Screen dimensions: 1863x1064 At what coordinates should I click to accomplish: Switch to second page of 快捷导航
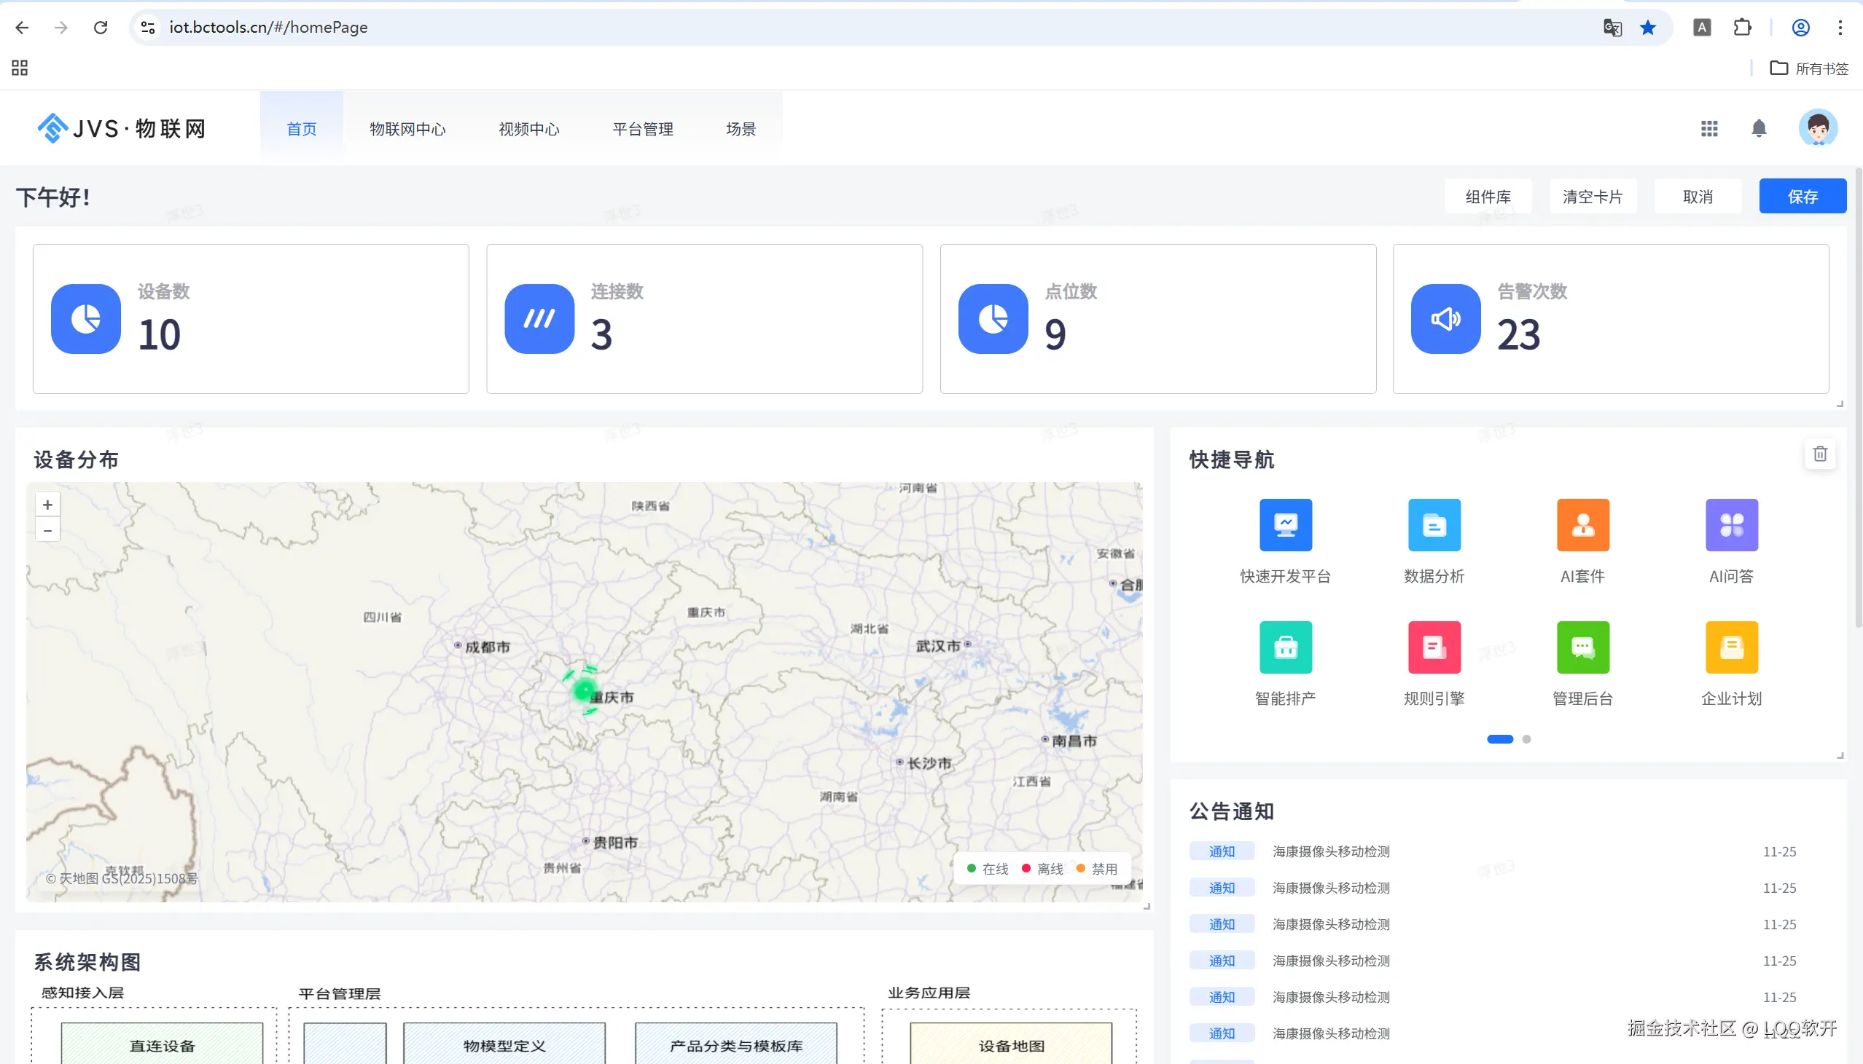tap(1526, 738)
